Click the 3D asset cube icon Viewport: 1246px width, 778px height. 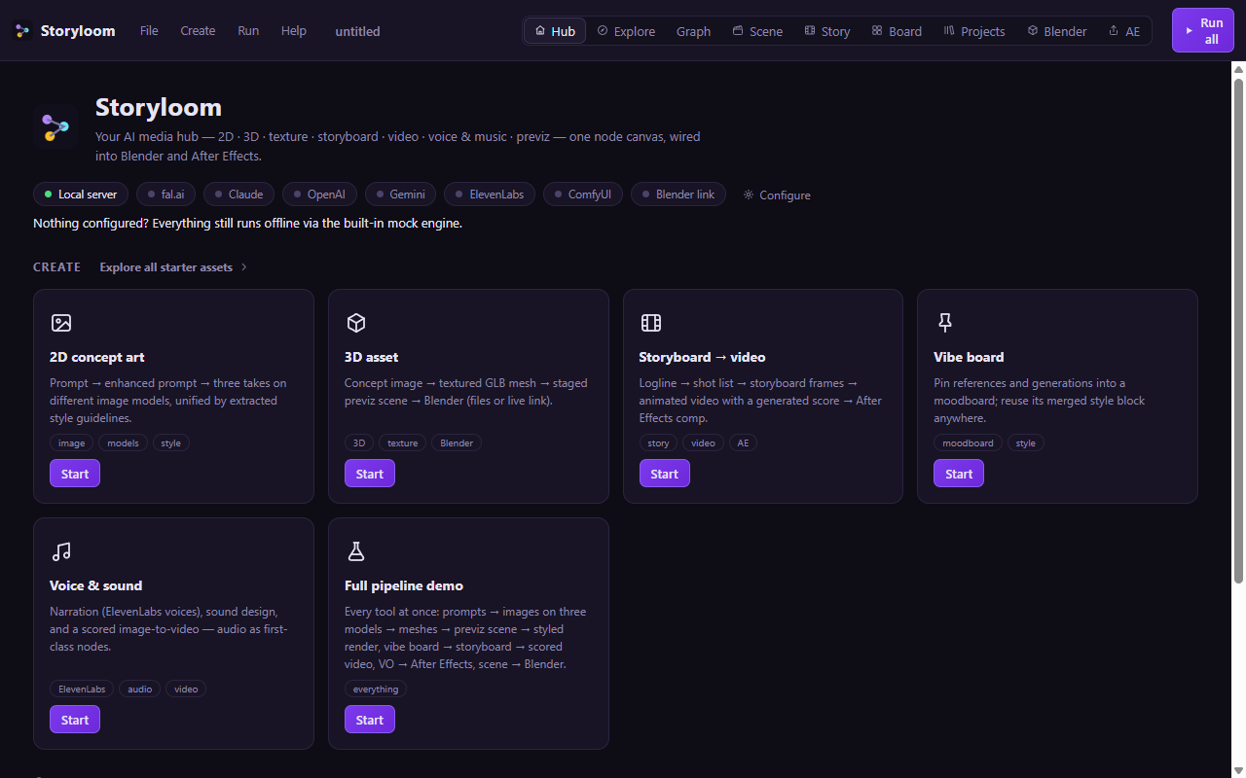click(x=356, y=323)
